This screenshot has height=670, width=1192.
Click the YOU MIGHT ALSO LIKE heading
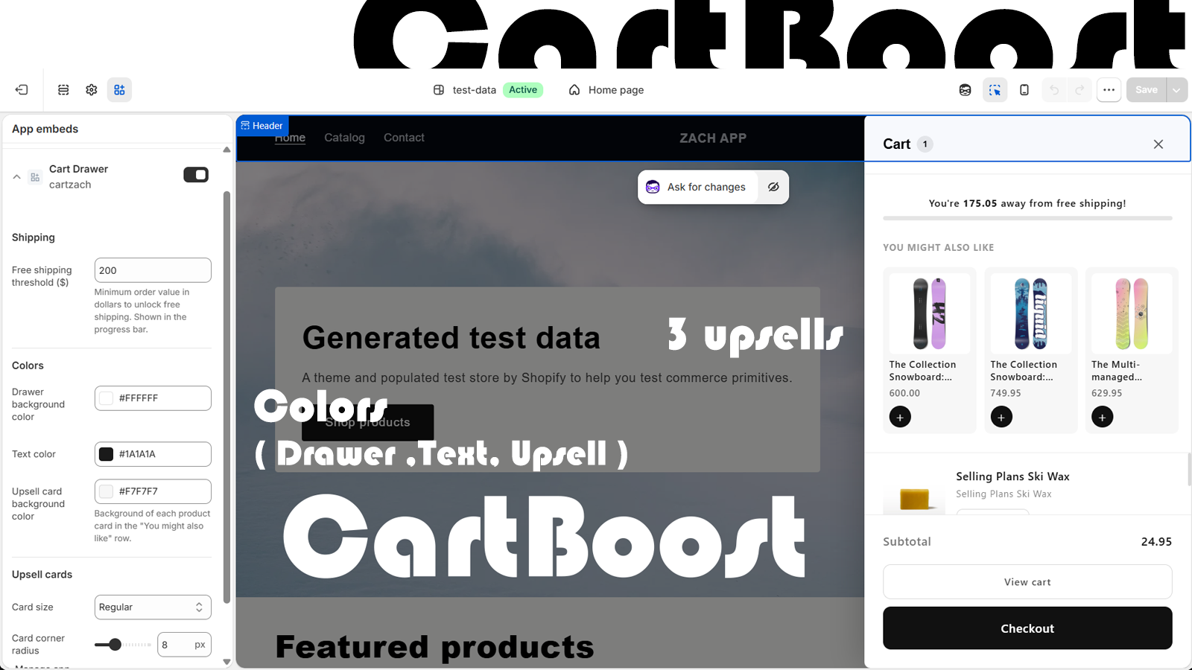click(x=939, y=248)
